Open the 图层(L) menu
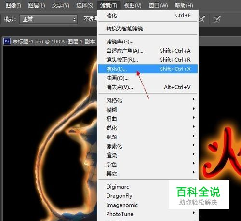241x221 pixels. point(37,6)
